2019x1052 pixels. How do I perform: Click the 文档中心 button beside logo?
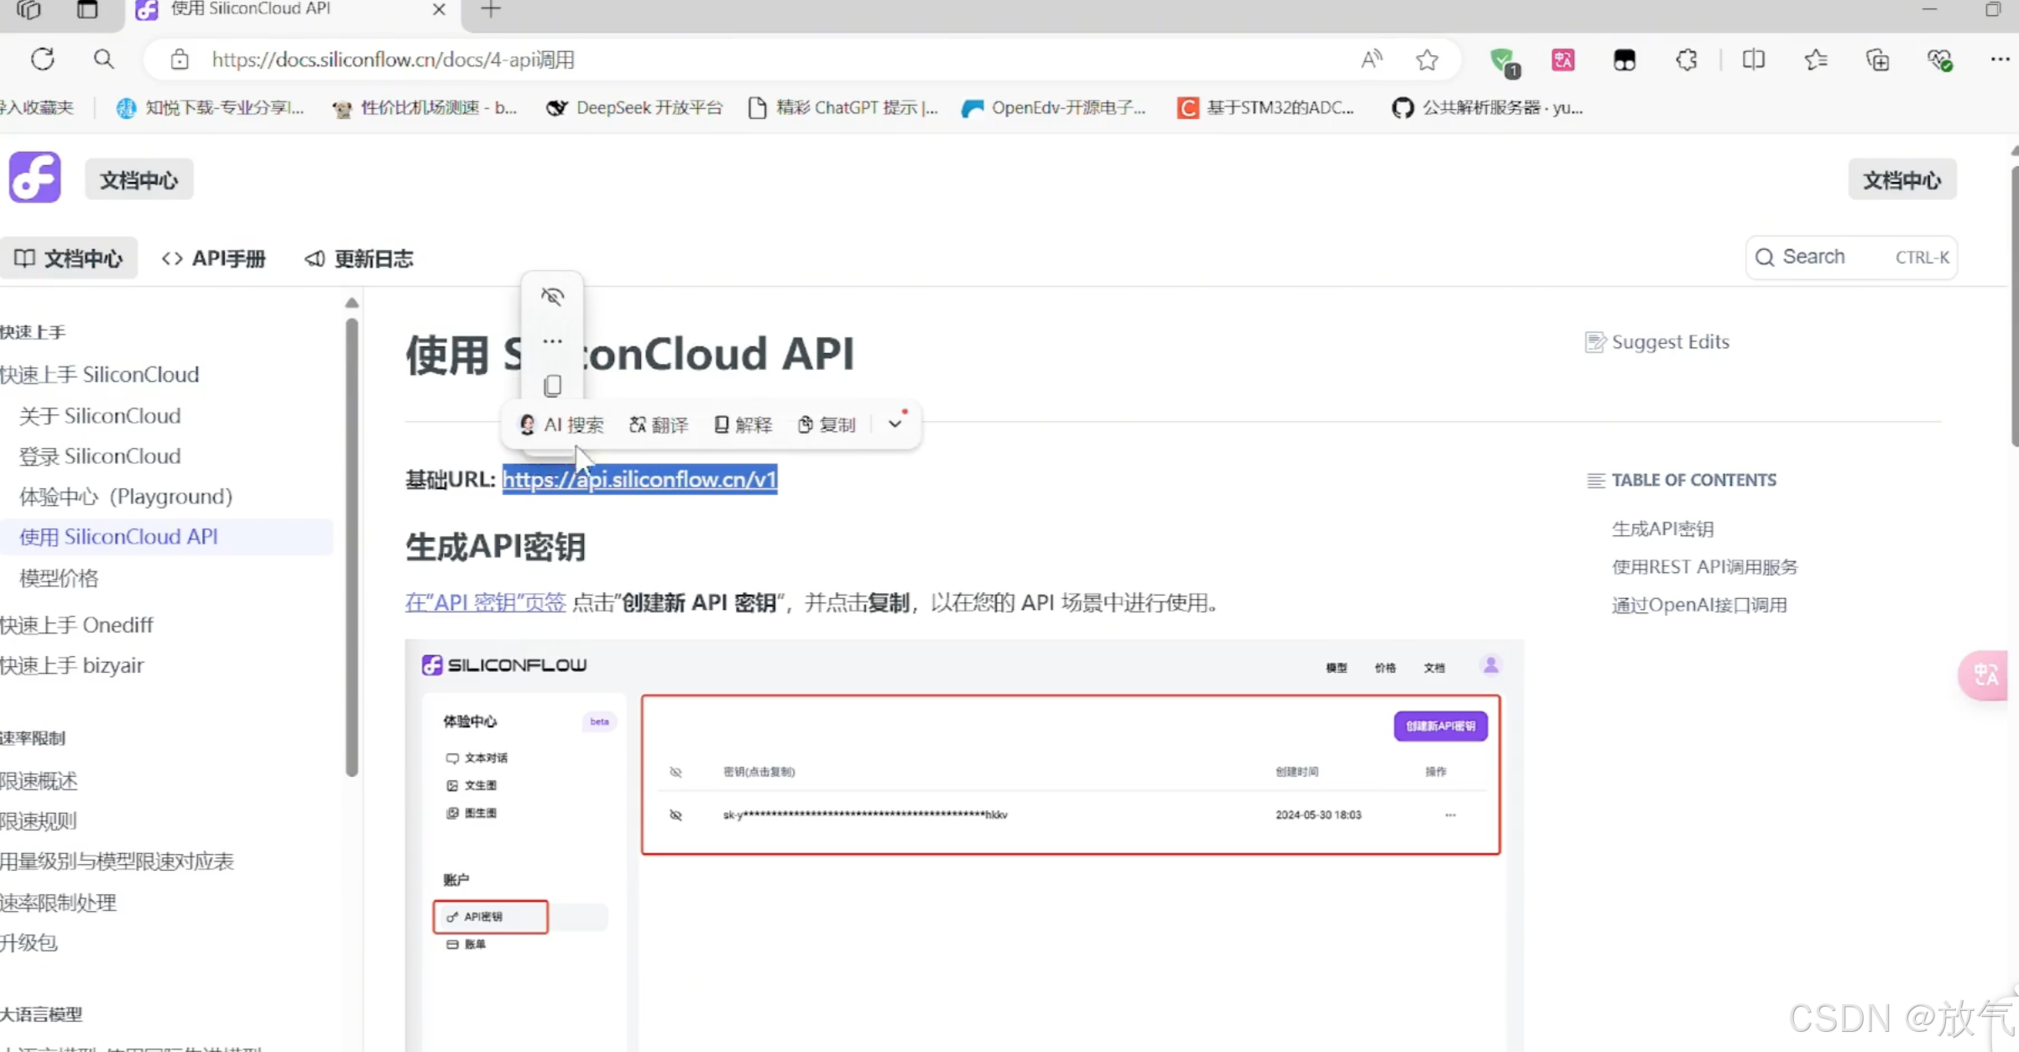(x=139, y=180)
